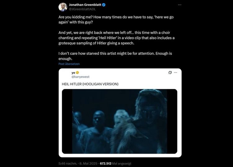Viewport: 233px width, 167px height.
Task: Click the "5:46 nachm." post time
Action: click(x=68, y=163)
